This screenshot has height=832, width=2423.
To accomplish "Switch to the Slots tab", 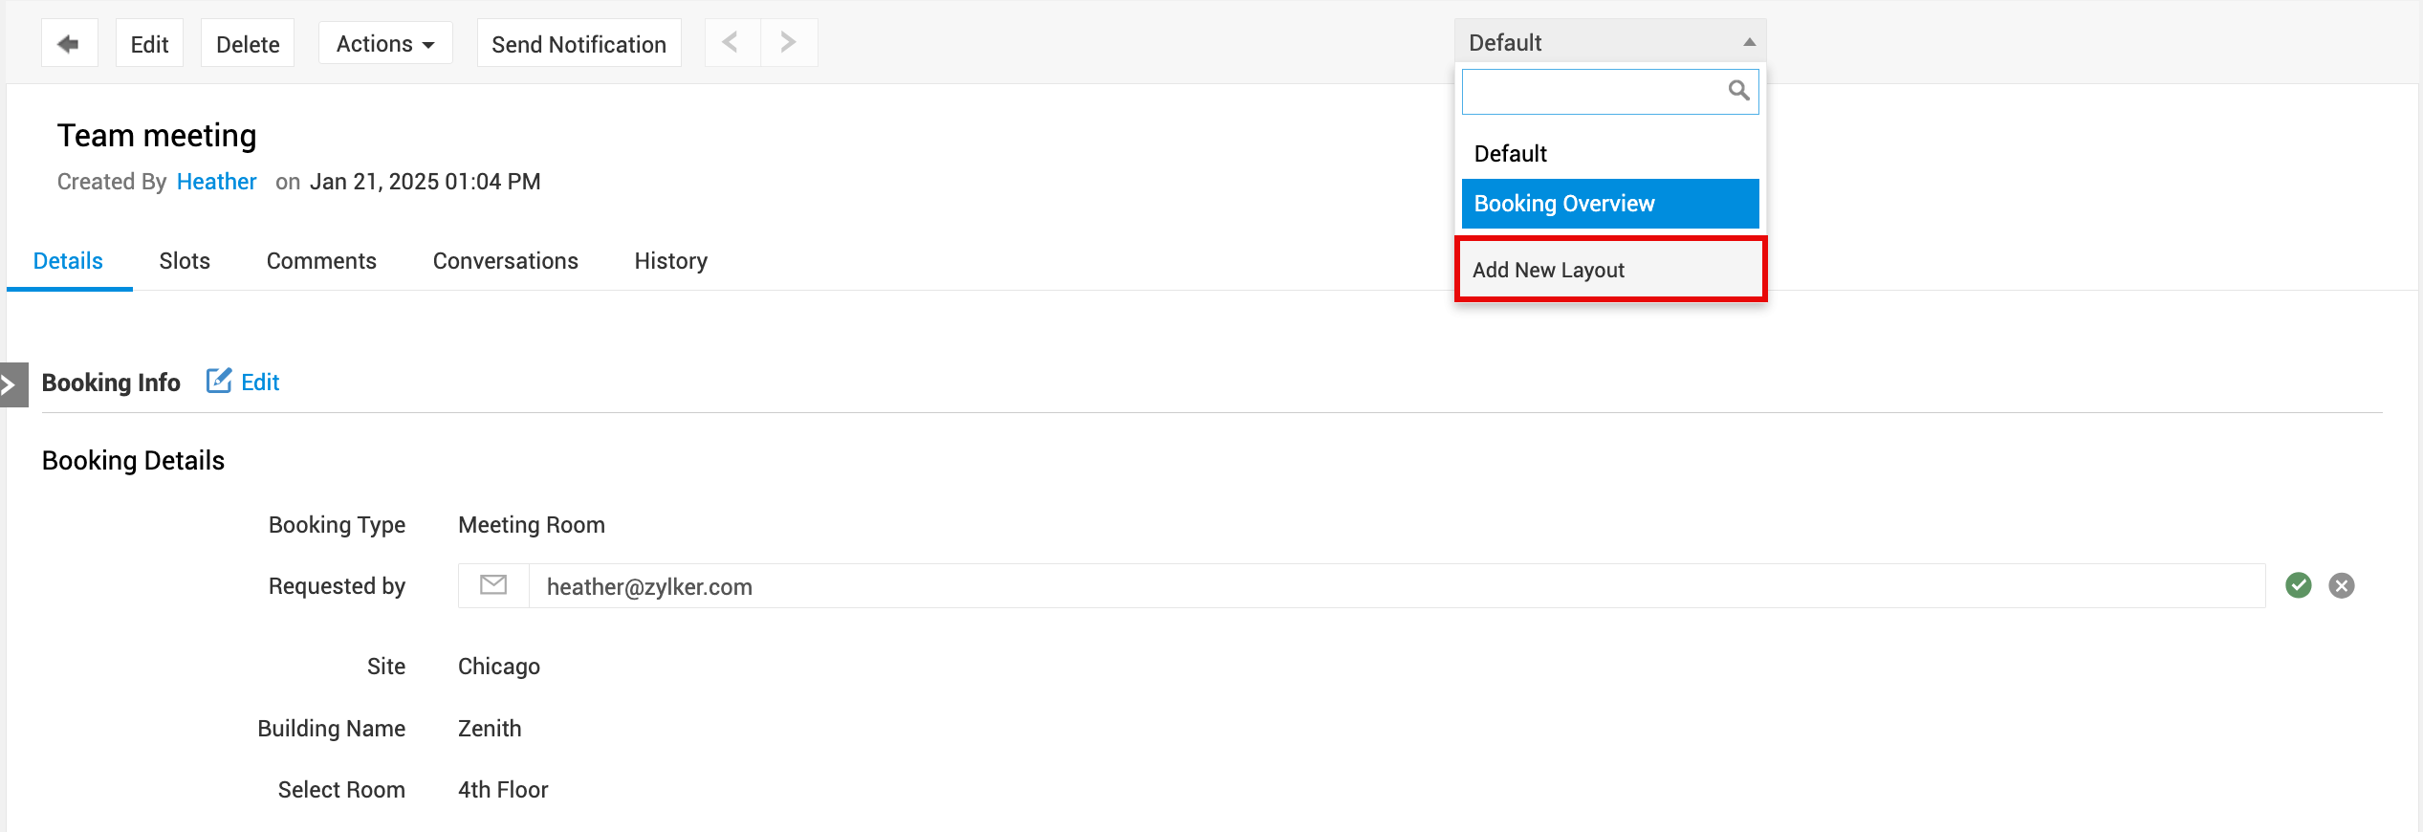I will tap(185, 261).
